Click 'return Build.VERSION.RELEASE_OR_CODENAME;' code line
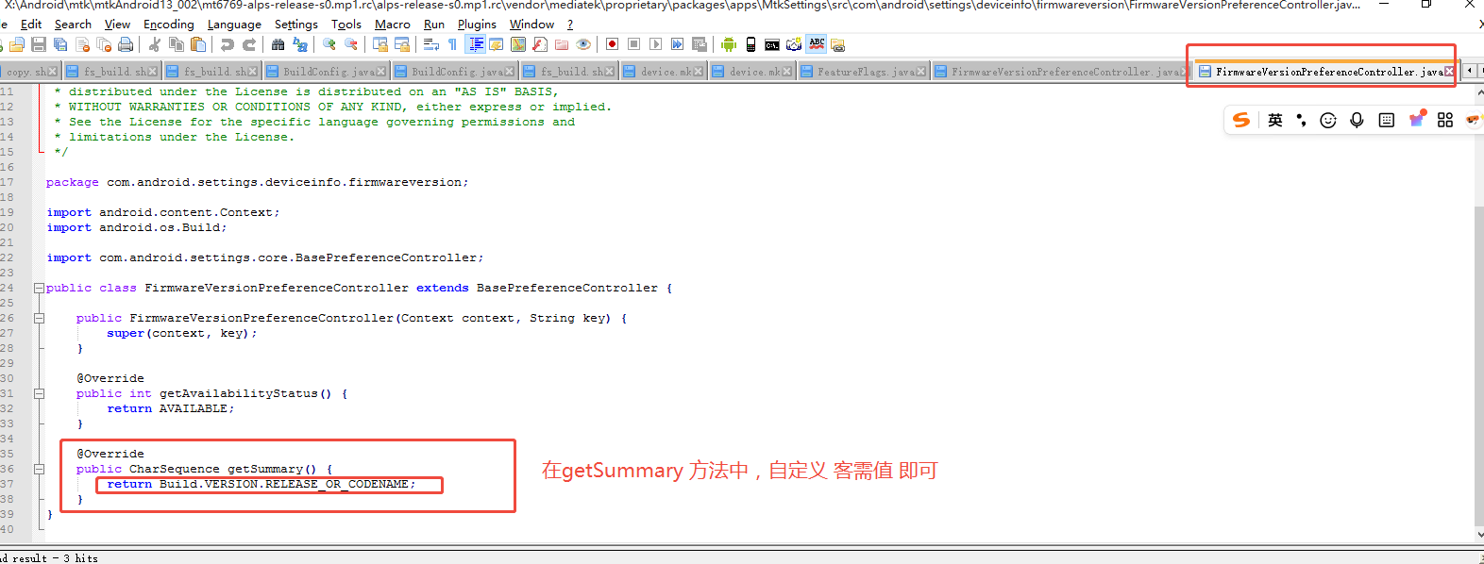 tap(261, 484)
